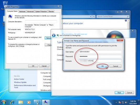
Task: Open address bar dropdown in Control Panel
Action: click(91, 17)
